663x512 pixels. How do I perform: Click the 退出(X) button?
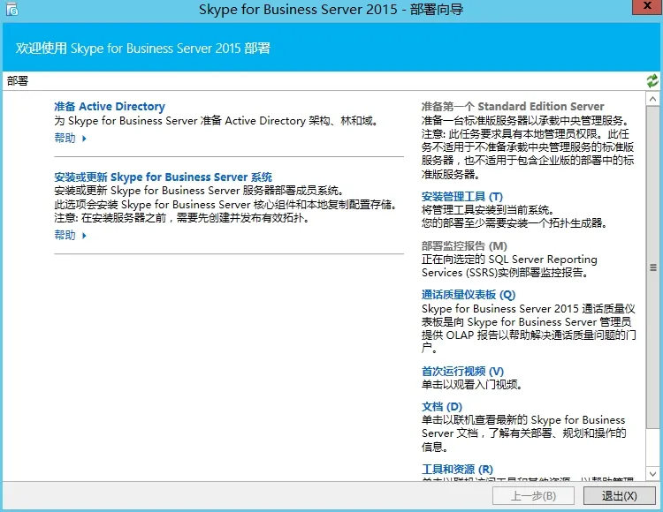tap(619, 495)
